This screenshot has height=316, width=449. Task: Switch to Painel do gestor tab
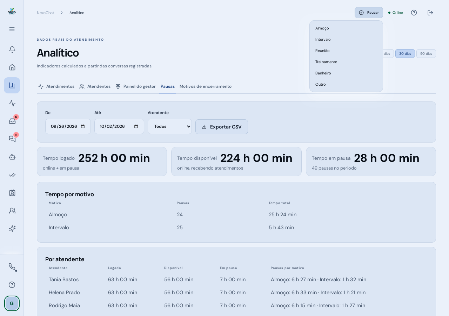[x=135, y=86]
